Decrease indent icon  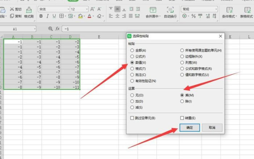click(131, 9)
